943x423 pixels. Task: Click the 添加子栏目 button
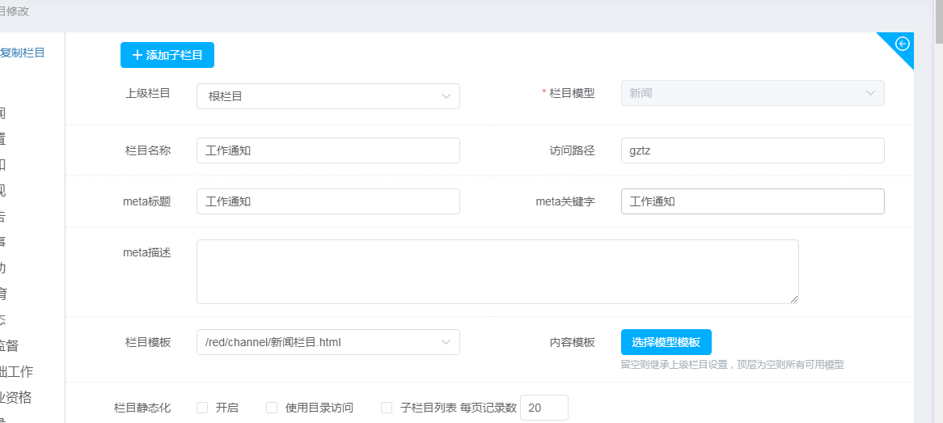pos(167,55)
